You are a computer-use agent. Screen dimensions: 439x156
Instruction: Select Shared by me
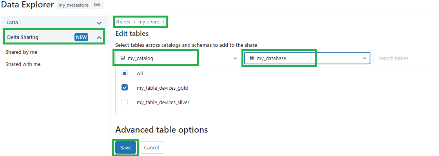coord(21,52)
